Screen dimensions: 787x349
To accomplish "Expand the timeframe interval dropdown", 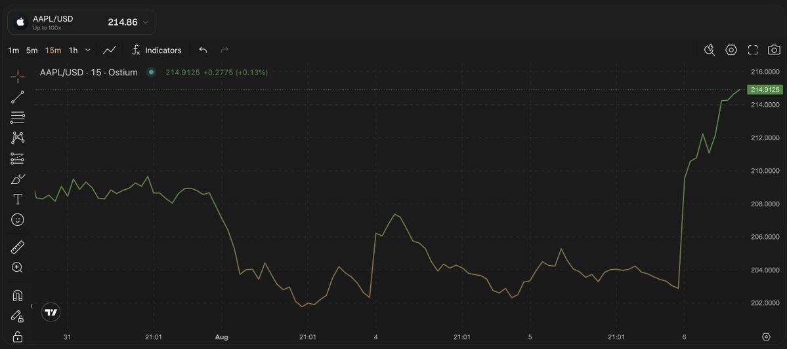I will (88, 50).
